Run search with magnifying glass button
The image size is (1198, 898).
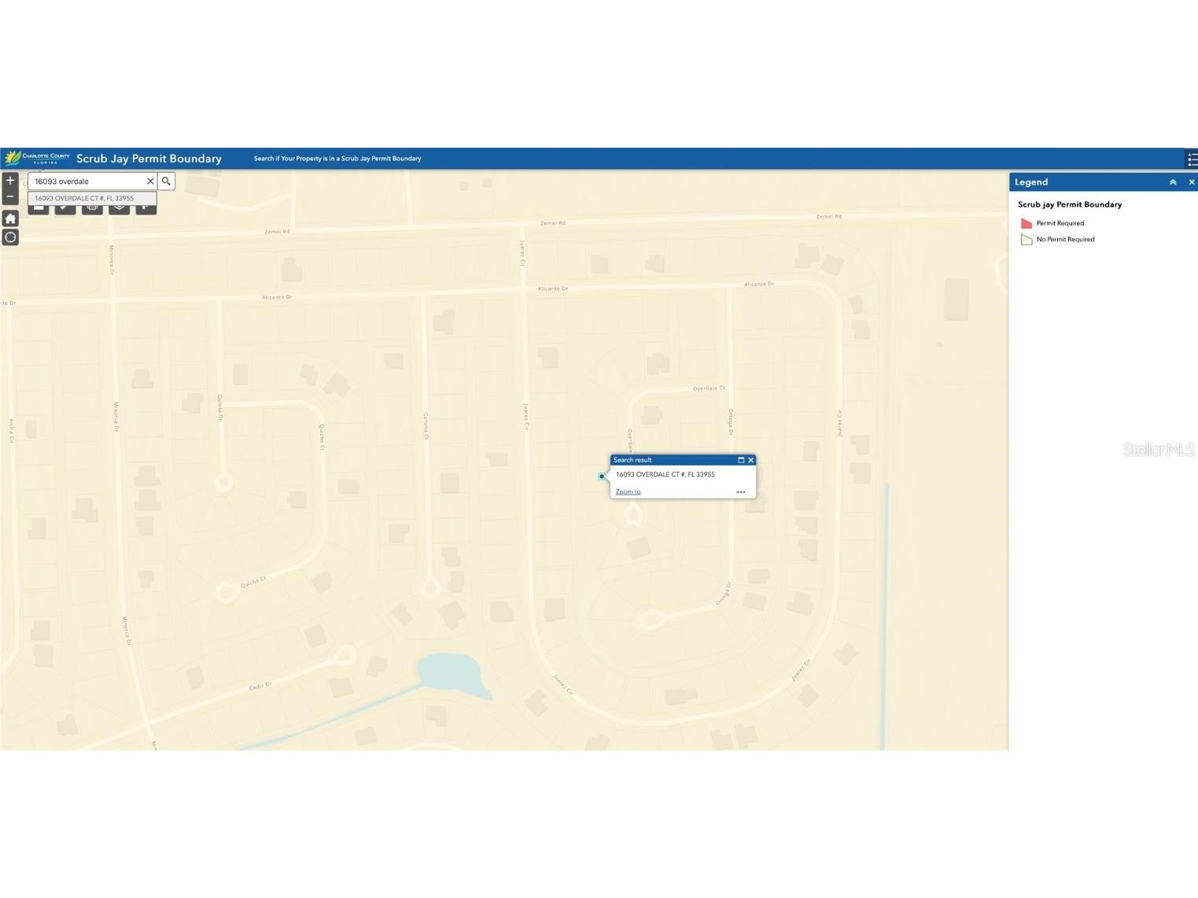click(x=166, y=182)
